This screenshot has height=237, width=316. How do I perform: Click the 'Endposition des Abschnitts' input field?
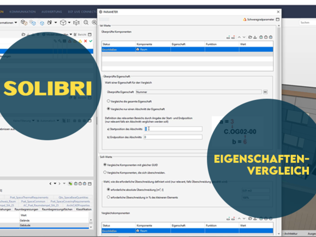[x=173, y=137]
